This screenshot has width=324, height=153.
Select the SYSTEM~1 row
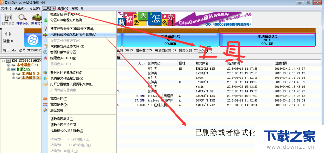219,82
